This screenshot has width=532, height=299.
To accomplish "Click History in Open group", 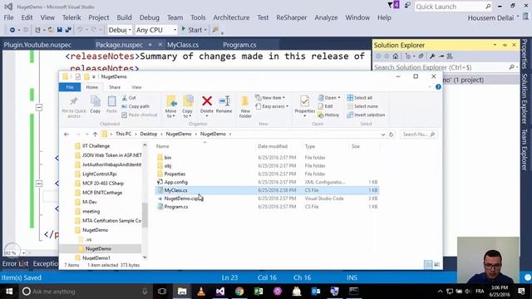I will point(328,115).
